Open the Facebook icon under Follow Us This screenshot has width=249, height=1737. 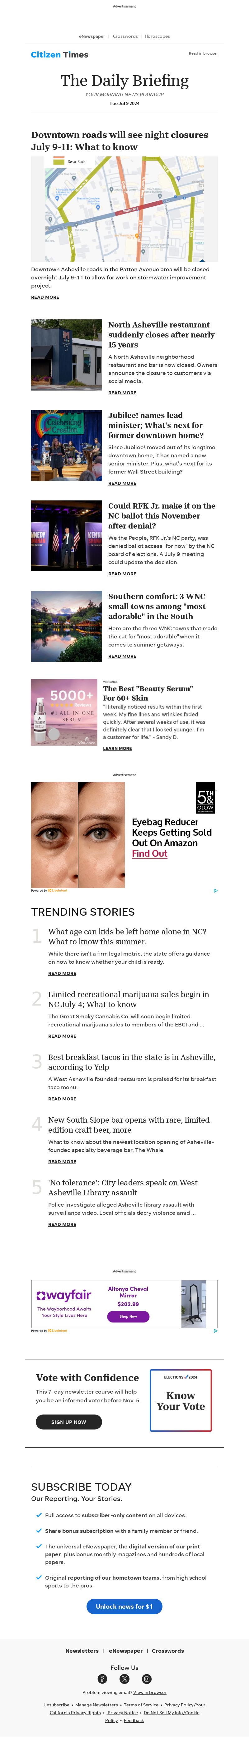tap(102, 1678)
